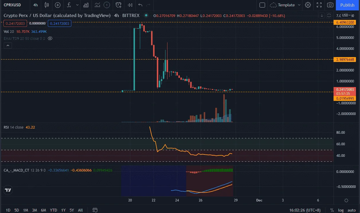Start bar replay with the rewind icon
This screenshot has height=213, width=360.
tap(130, 5)
